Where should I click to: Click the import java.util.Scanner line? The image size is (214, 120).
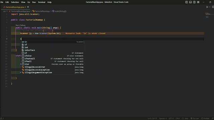(25, 14)
